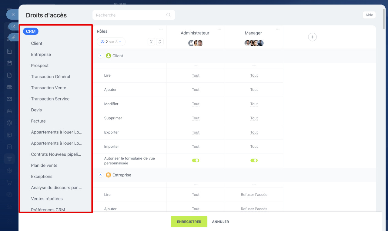Collapse the Client permissions section
This screenshot has width=388, height=231.
pyautogui.click(x=101, y=56)
